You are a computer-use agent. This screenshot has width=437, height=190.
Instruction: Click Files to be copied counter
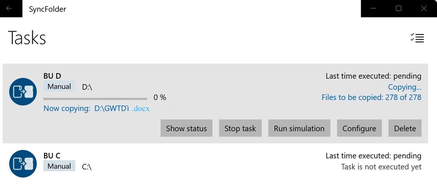(x=372, y=97)
